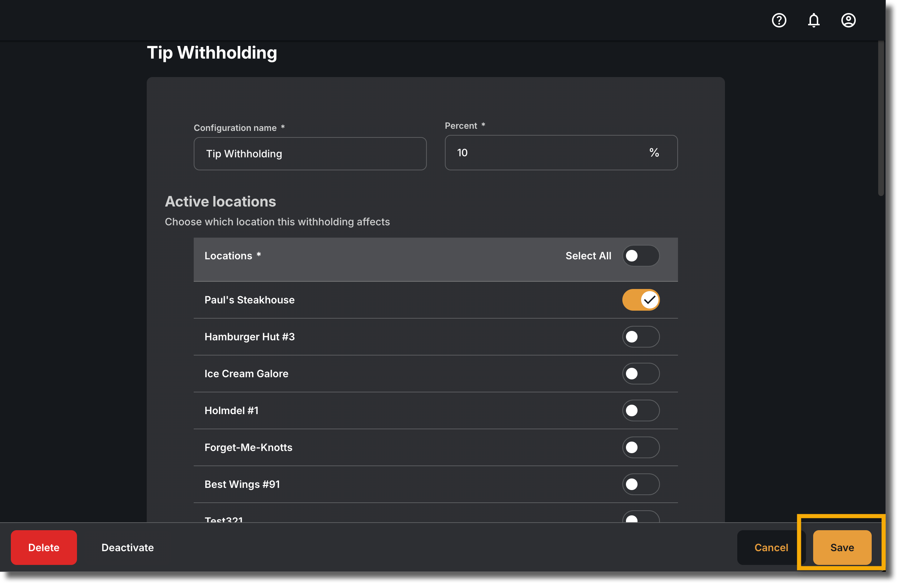Image resolution: width=897 pixels, height=583 pixels.
Task: Open the help question mark icon
Action: pyautogui.click(x=779, y=20)
